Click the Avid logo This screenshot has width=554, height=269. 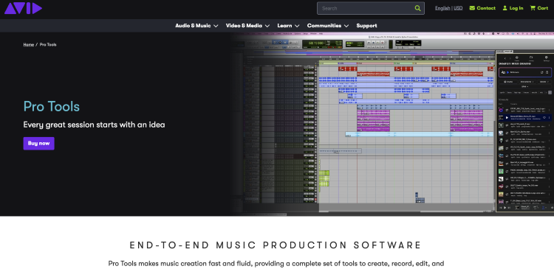coord(23,8)
